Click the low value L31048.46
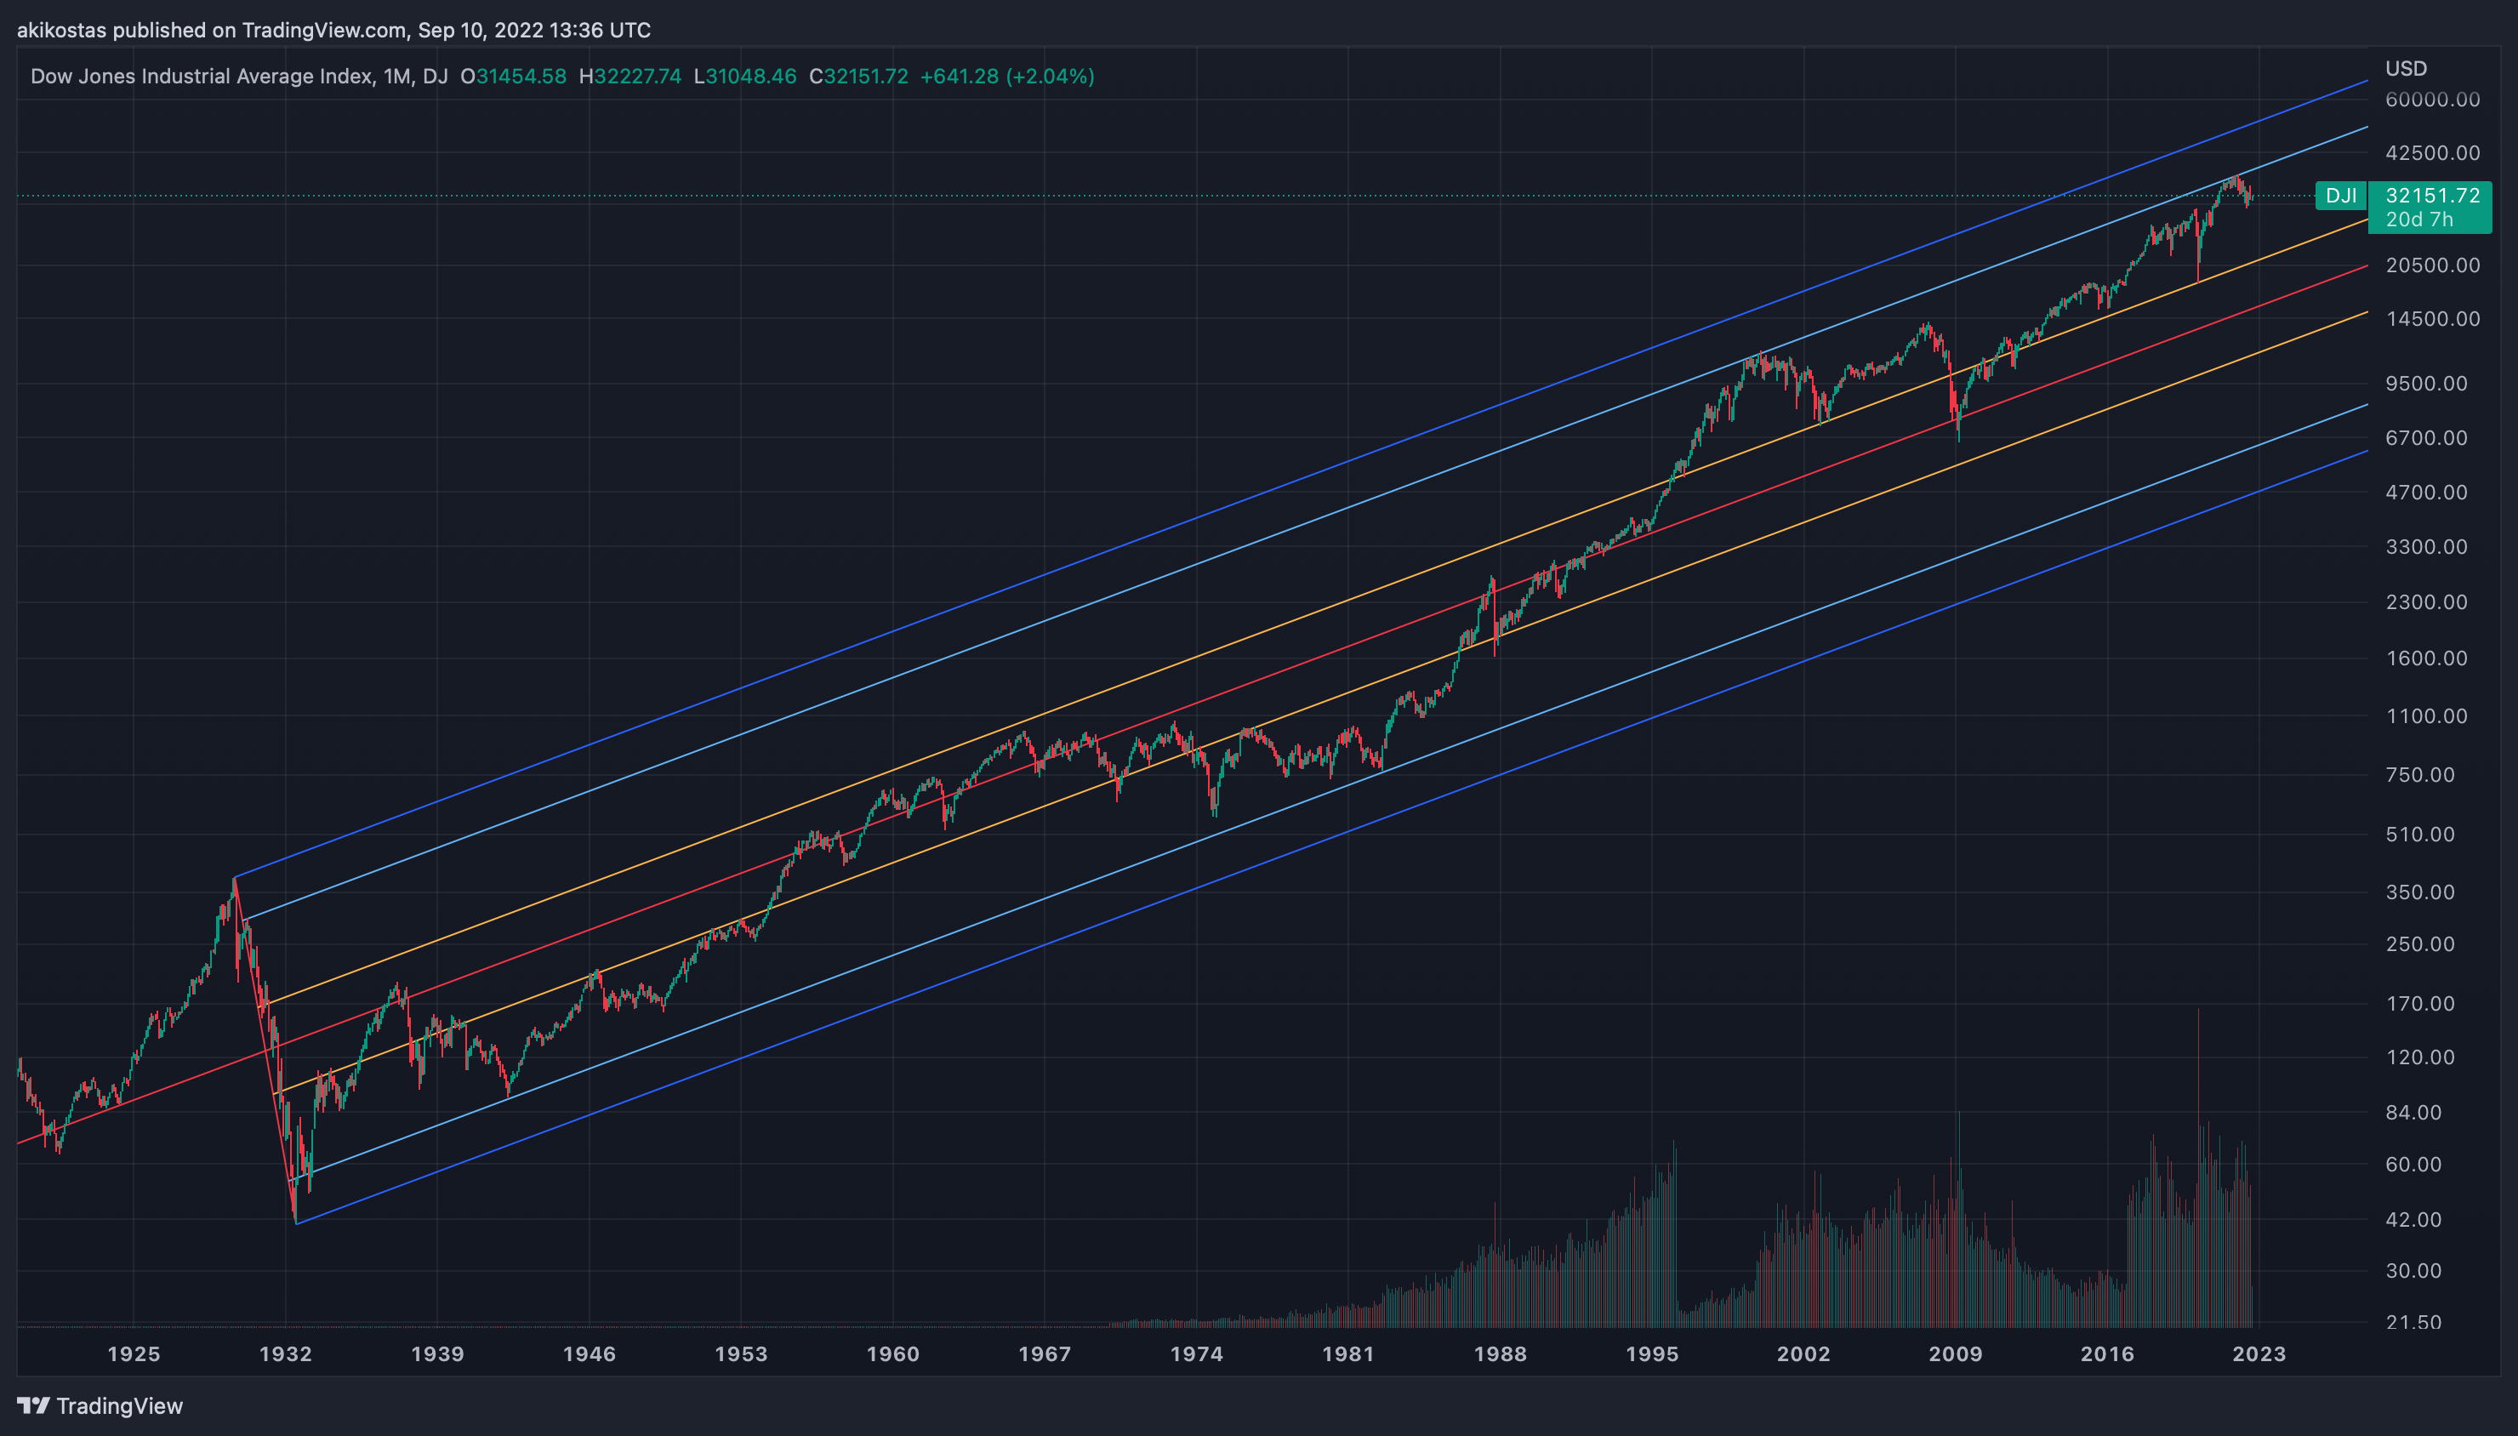The height and width of the screenshot is (1436, 2518). 745,76
